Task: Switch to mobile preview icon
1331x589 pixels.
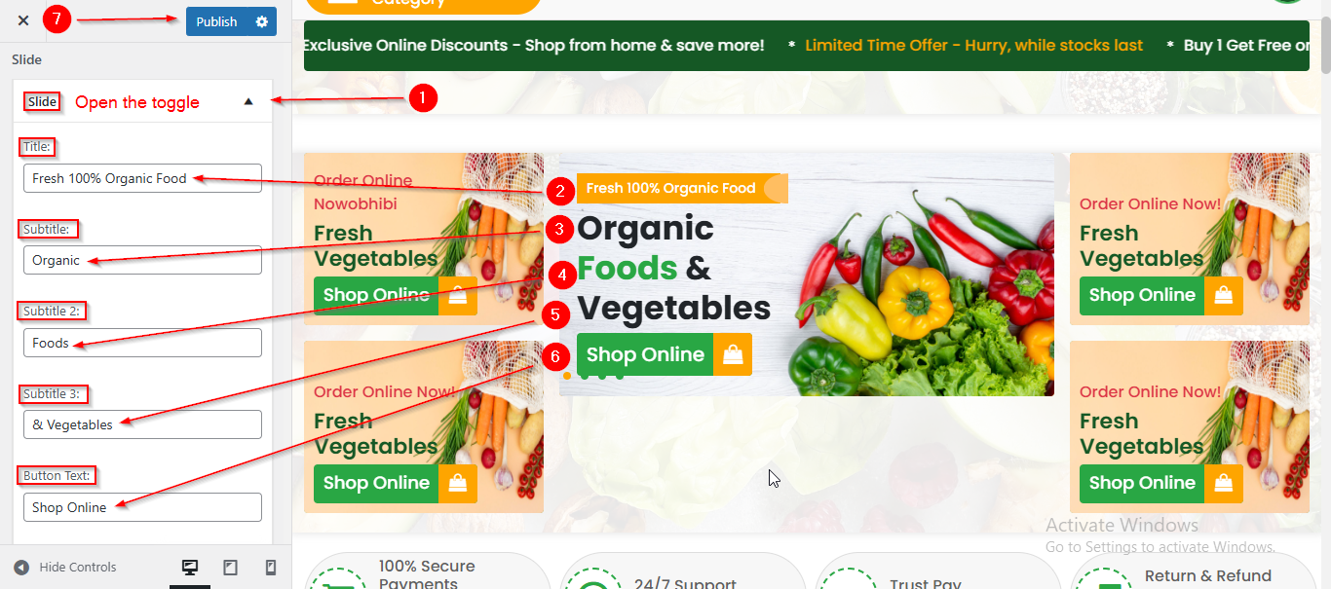Action: [x=271, y=568]
